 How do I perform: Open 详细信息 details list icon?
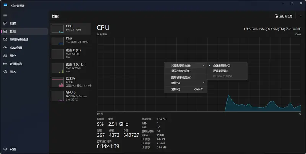5,64
